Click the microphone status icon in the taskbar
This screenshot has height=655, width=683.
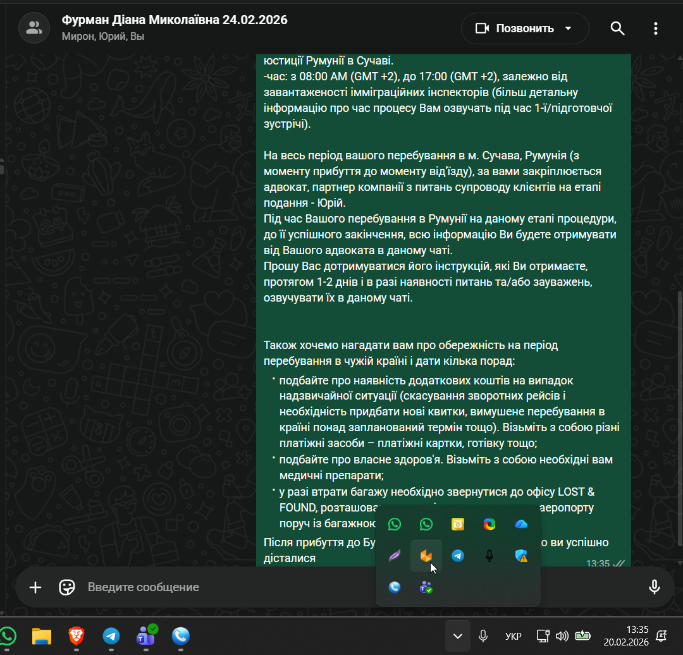pyautogui.click(x=483, y=636)
